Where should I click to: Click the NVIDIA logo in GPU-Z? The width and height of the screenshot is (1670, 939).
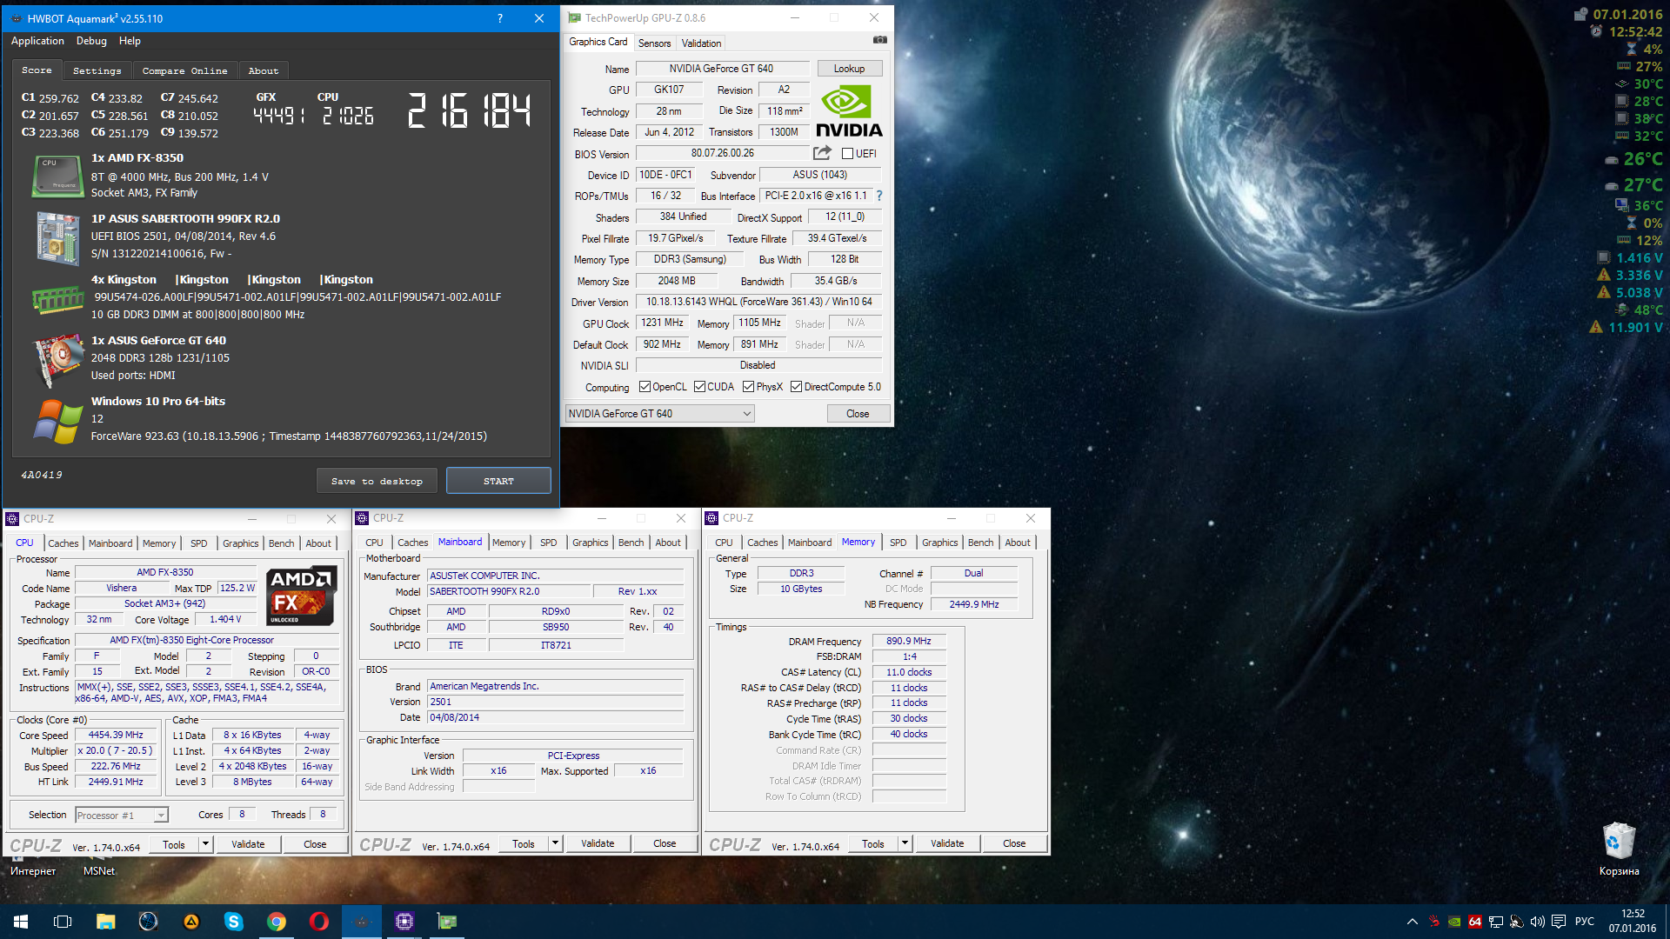[849, 110]
